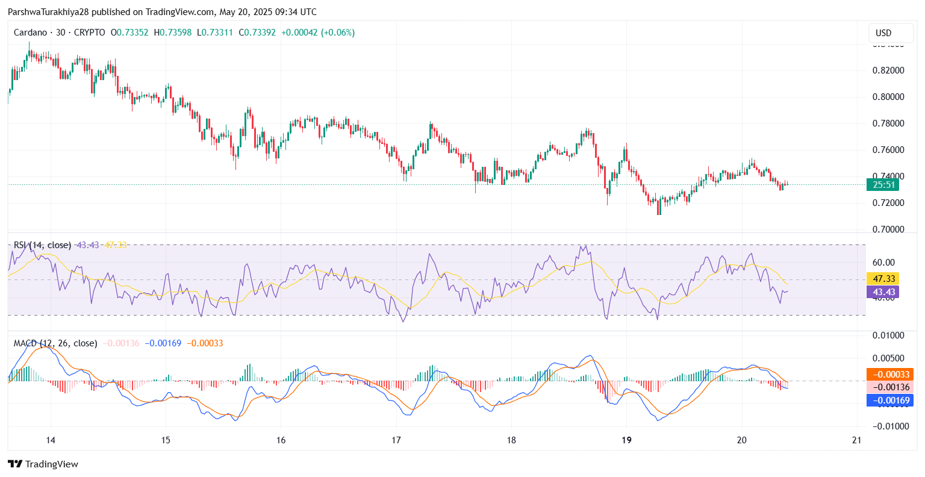Click the green 25:51 countdown price label
Screen dimensions: 925x477
click(x=882, y=185)
